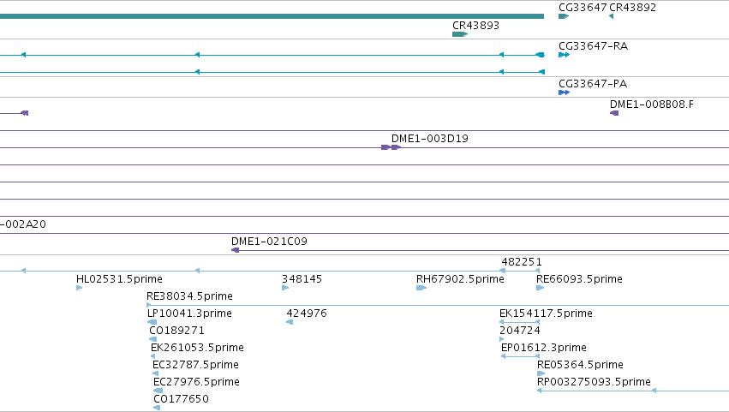729x412 pixels.
Task: Select the EK261053.5prime label
Action: click(x=197, y=348)
